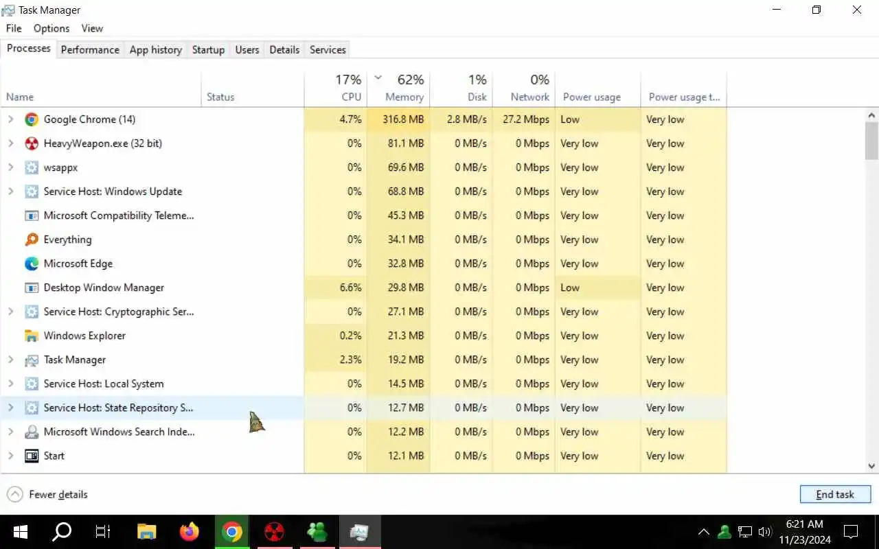Collapse view with Fewer details
This screenshot has width=879, height=549.
47,494
